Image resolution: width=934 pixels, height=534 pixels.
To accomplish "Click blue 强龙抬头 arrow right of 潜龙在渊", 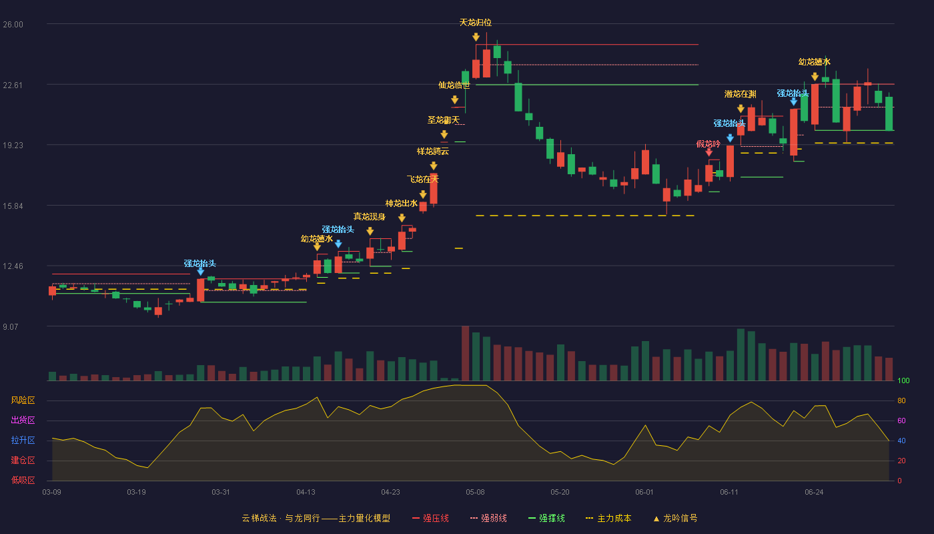I will tap(793, 101).
